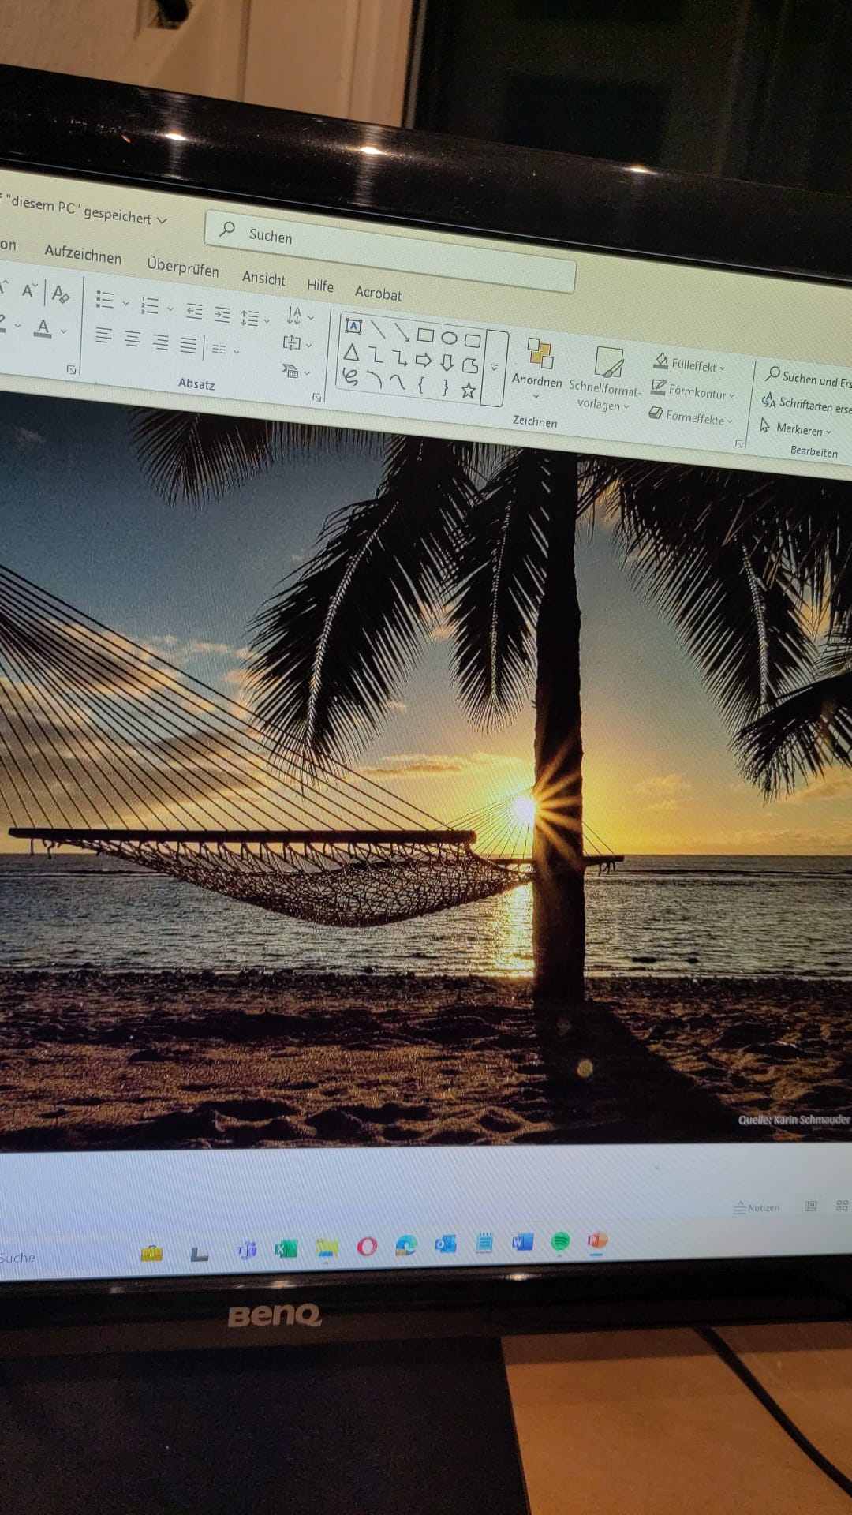The image size is (852, 1515).
Task: Switch to the Überprüfen tab
Action: (x=183, y=267)
